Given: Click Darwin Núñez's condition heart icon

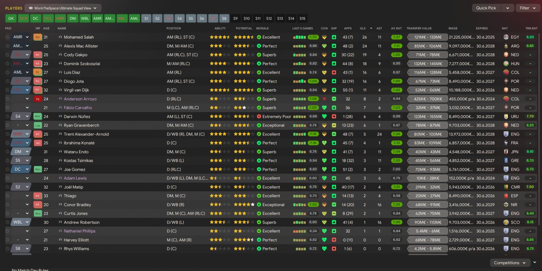Looking at the screenshot, I should click(x=324, y=116).
